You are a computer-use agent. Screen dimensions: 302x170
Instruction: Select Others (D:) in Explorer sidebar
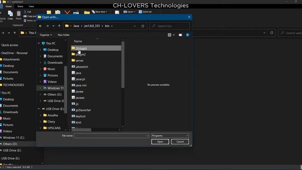click(10, 144)
